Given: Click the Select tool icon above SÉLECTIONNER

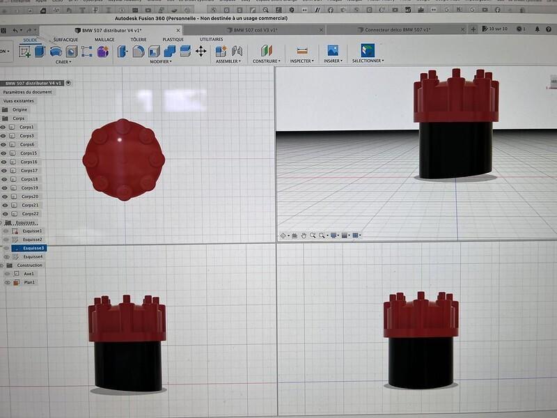Looking at the screenshot, I should [x=368, y=50].
